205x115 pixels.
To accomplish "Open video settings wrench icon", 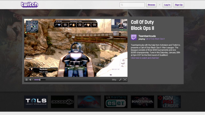I will (120, 80).
